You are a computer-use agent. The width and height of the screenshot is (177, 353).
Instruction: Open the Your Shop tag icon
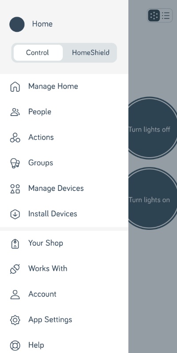(x=15, y=244)
